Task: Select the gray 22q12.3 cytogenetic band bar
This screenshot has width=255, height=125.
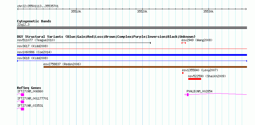Action: click(132, 28)
